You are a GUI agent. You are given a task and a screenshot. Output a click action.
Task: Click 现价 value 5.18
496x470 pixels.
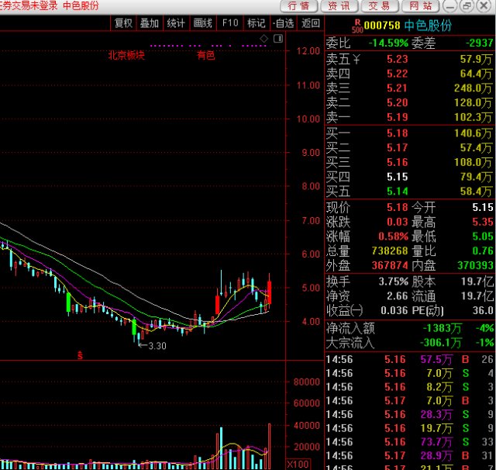398,207
